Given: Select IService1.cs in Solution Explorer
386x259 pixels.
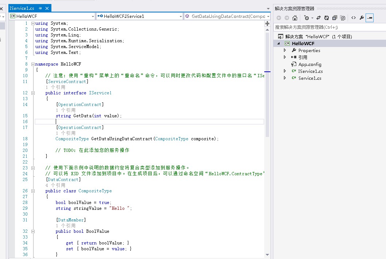Looking at the screenshot, I should 311,71.
